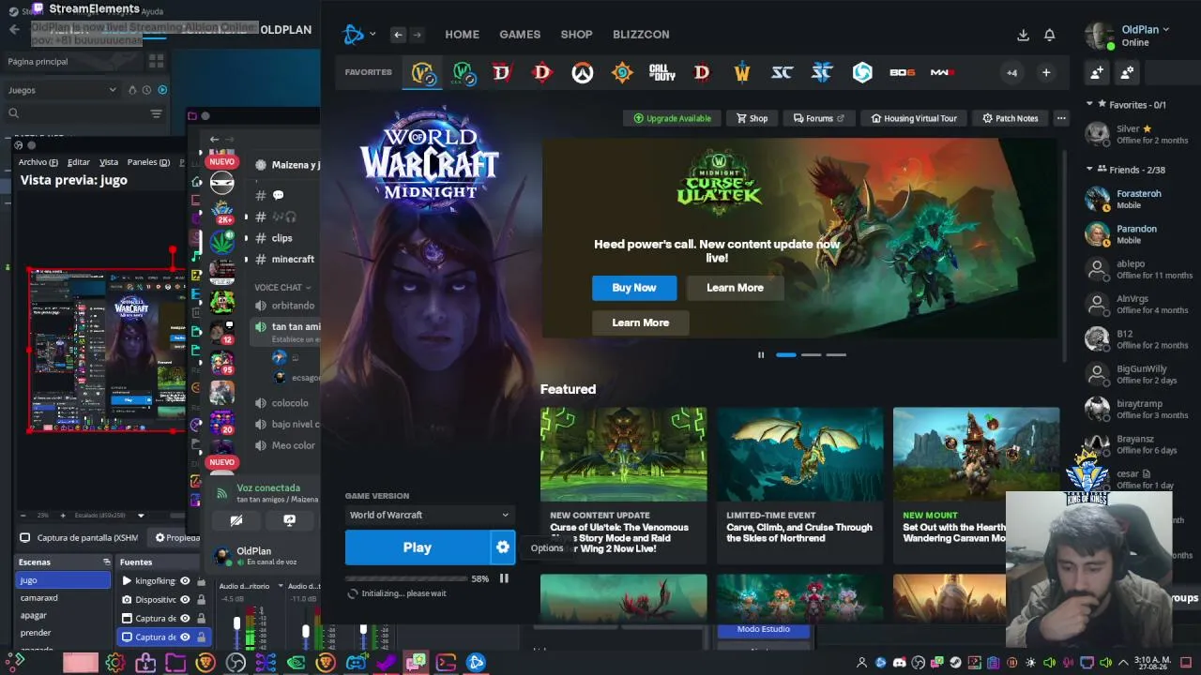
Task: Share screen in Discord voice panel
Action: (x=290, y=520)
